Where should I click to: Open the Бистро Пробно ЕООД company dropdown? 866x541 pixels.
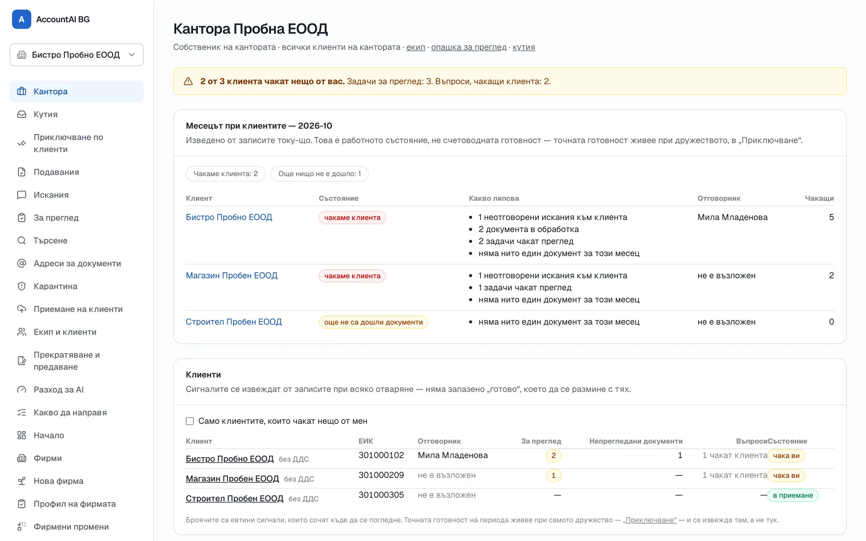point(77,55)
